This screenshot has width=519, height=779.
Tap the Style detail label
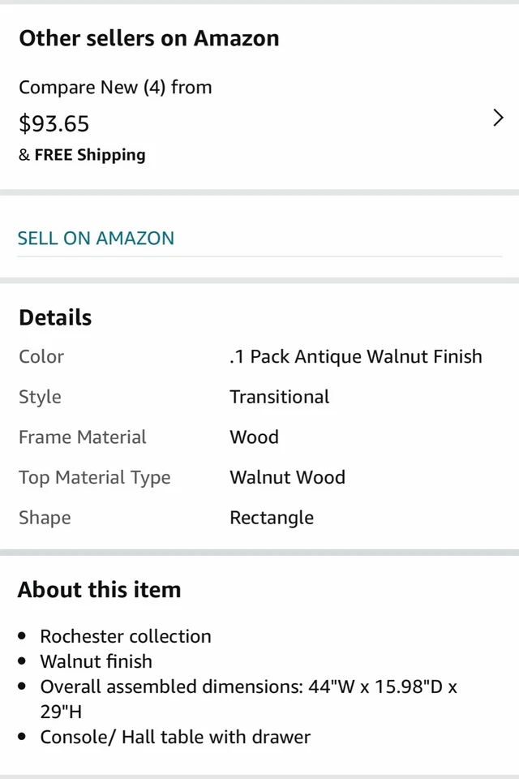coord(40,397)
